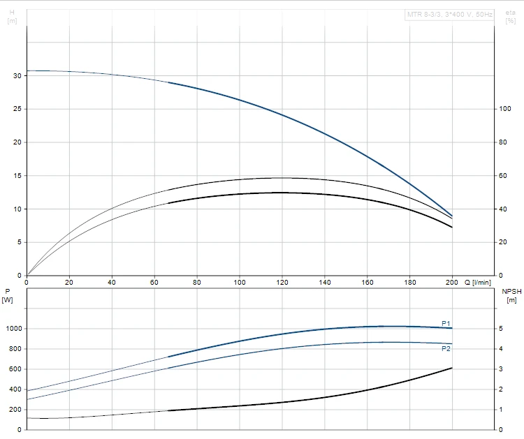The width and height of the screenshot is (524, 439).
Task: Click the MTR 8-3/3 pump title label
Action: pyautogui.click(x=449, y=14)
